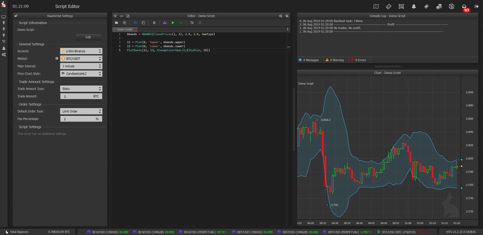Click No trades. No profit. log line
The height and width of the screenshot is (235, 483).
click(x=330, y=28)
